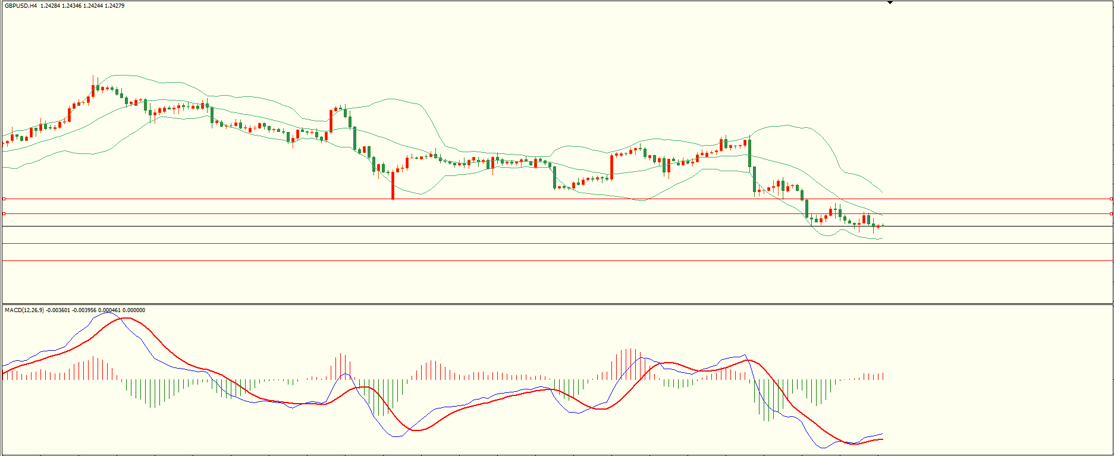1114x456 pixels.
Task: Click the right end of the blue MACD line
Action: tap(882, 434)
